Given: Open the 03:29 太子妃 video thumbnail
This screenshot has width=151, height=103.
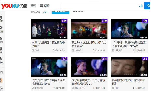Looking at the screenshot, I should [129, 29].
